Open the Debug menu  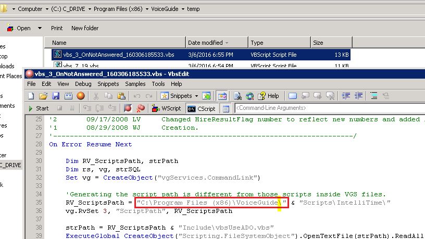[x=83, y=84]
